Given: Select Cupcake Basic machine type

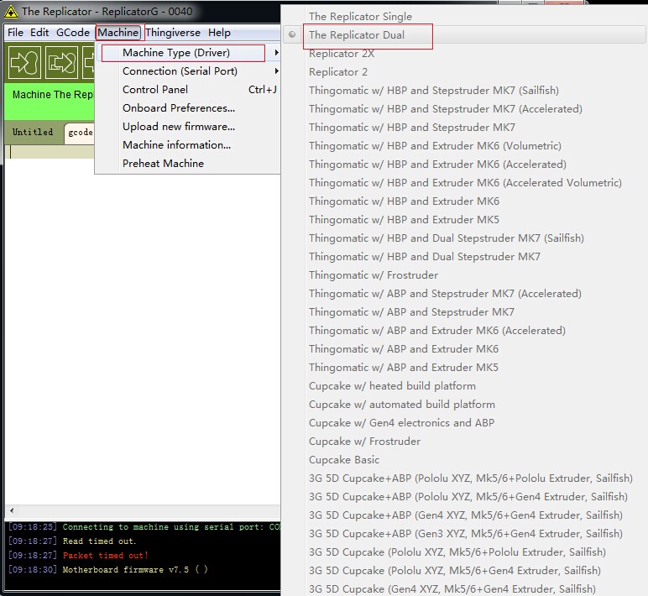Looking at the screenshot, I should click(344, 460).
